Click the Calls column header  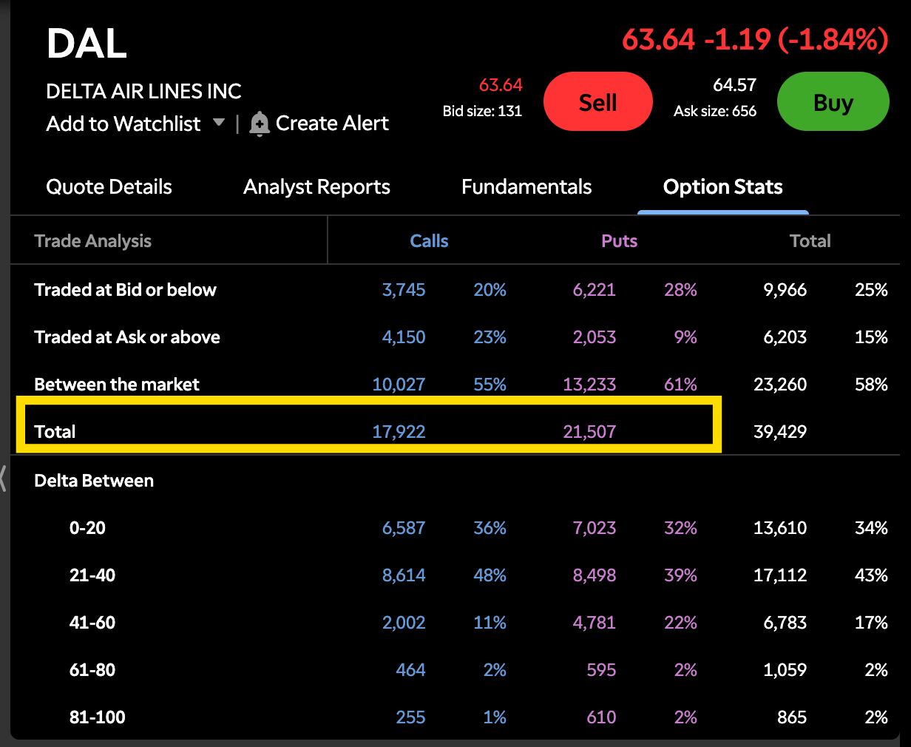click(x=429, y=241)
